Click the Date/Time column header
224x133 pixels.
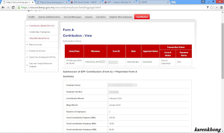coord(74,51)
